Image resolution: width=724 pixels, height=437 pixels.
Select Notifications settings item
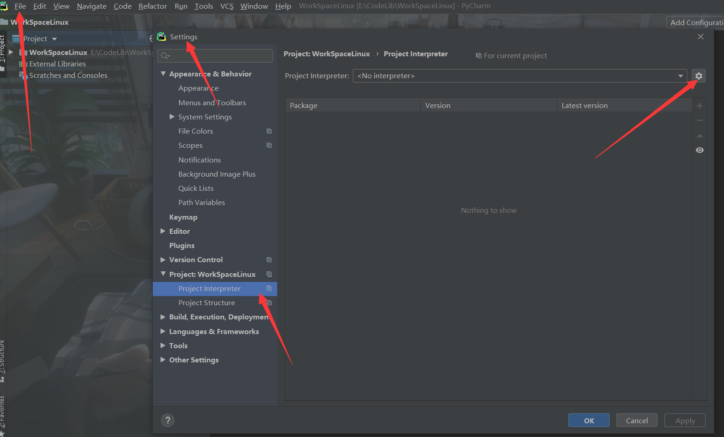point(199,160)
